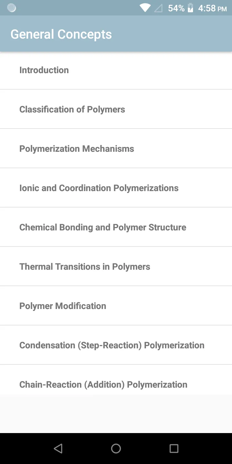Open Classification of Polymers
The width and height of the screenshot is (232, 464).
116,109
